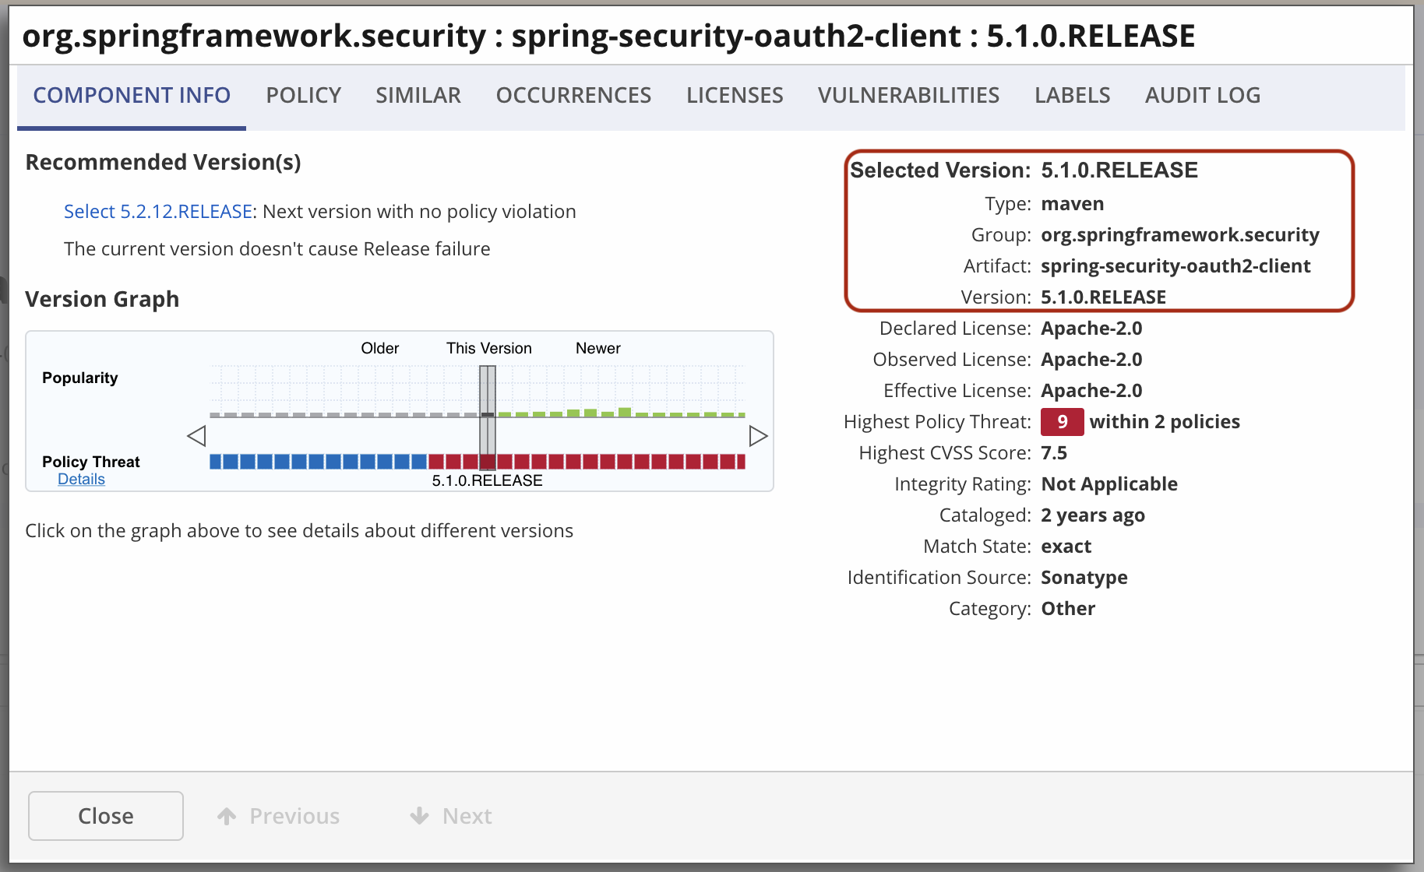Screen dimensions: 1424x872
Task: Open the Policy Threat Details link
Action: (x=81, y=479)
